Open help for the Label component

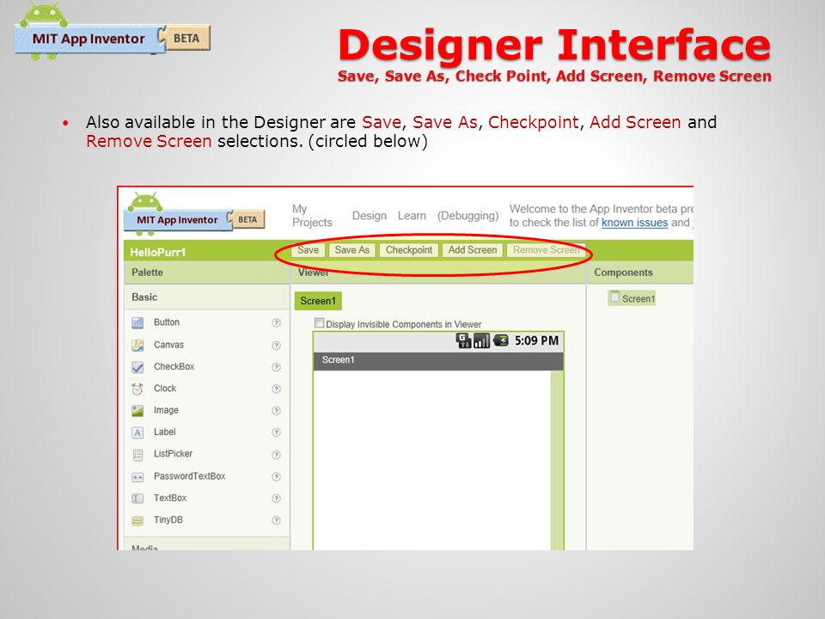point(276,432)
